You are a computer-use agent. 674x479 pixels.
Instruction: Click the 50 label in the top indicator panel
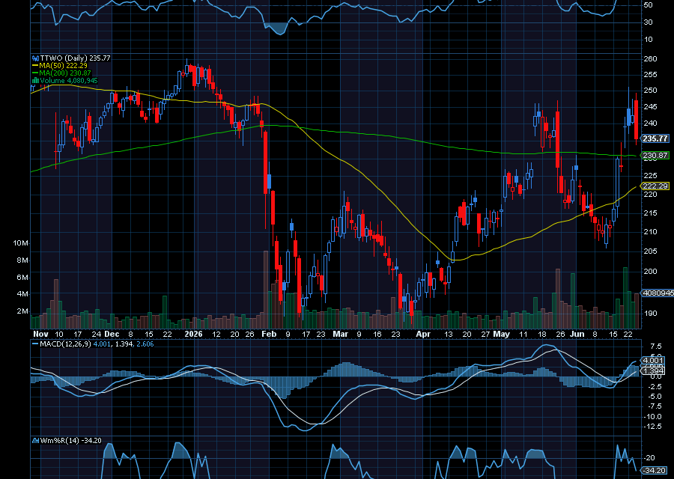pos(648,4)
